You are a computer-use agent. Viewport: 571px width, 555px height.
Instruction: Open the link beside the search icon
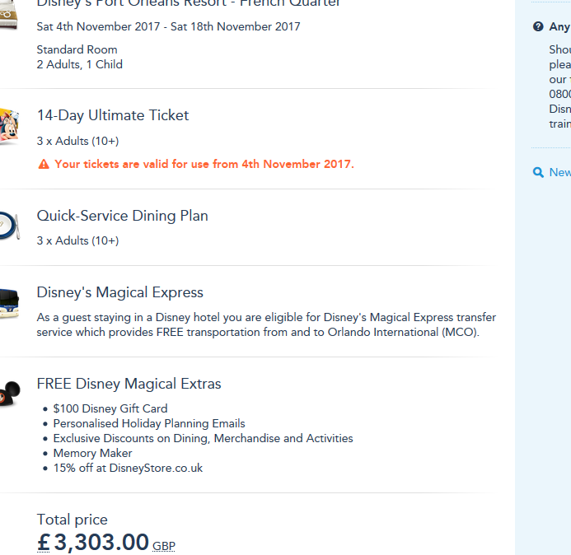[x=560, y=172]
